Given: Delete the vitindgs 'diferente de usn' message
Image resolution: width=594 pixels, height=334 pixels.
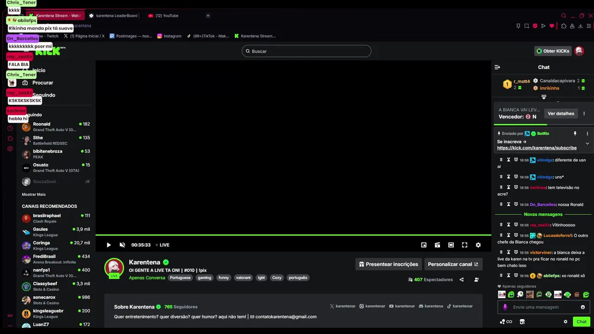Looking at the screenshot, I should point(501,160).
